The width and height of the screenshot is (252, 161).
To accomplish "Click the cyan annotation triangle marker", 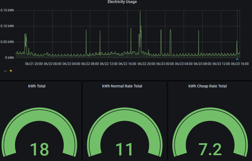I will pos(237,59).
